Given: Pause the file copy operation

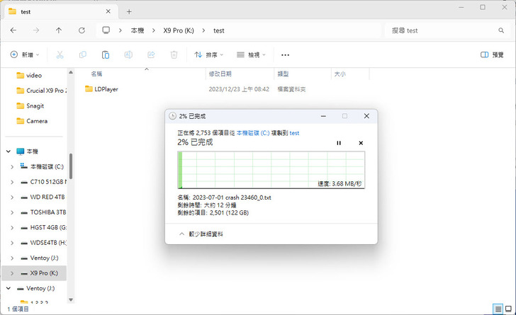Looking at the screenshot, I should [x=339, y=143].
